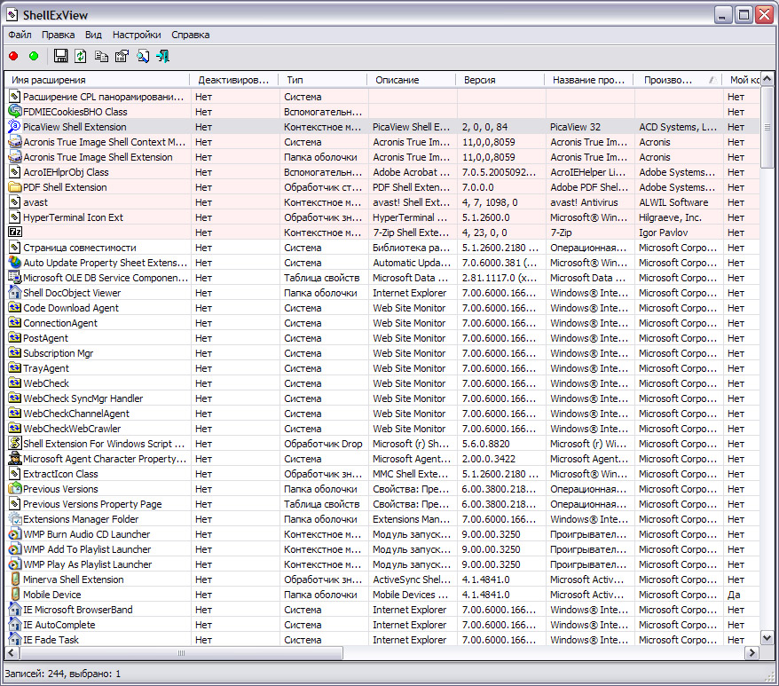Select the IE Fade Task row
The height and width of the screenshot is (686, 779).
point(382,639)
